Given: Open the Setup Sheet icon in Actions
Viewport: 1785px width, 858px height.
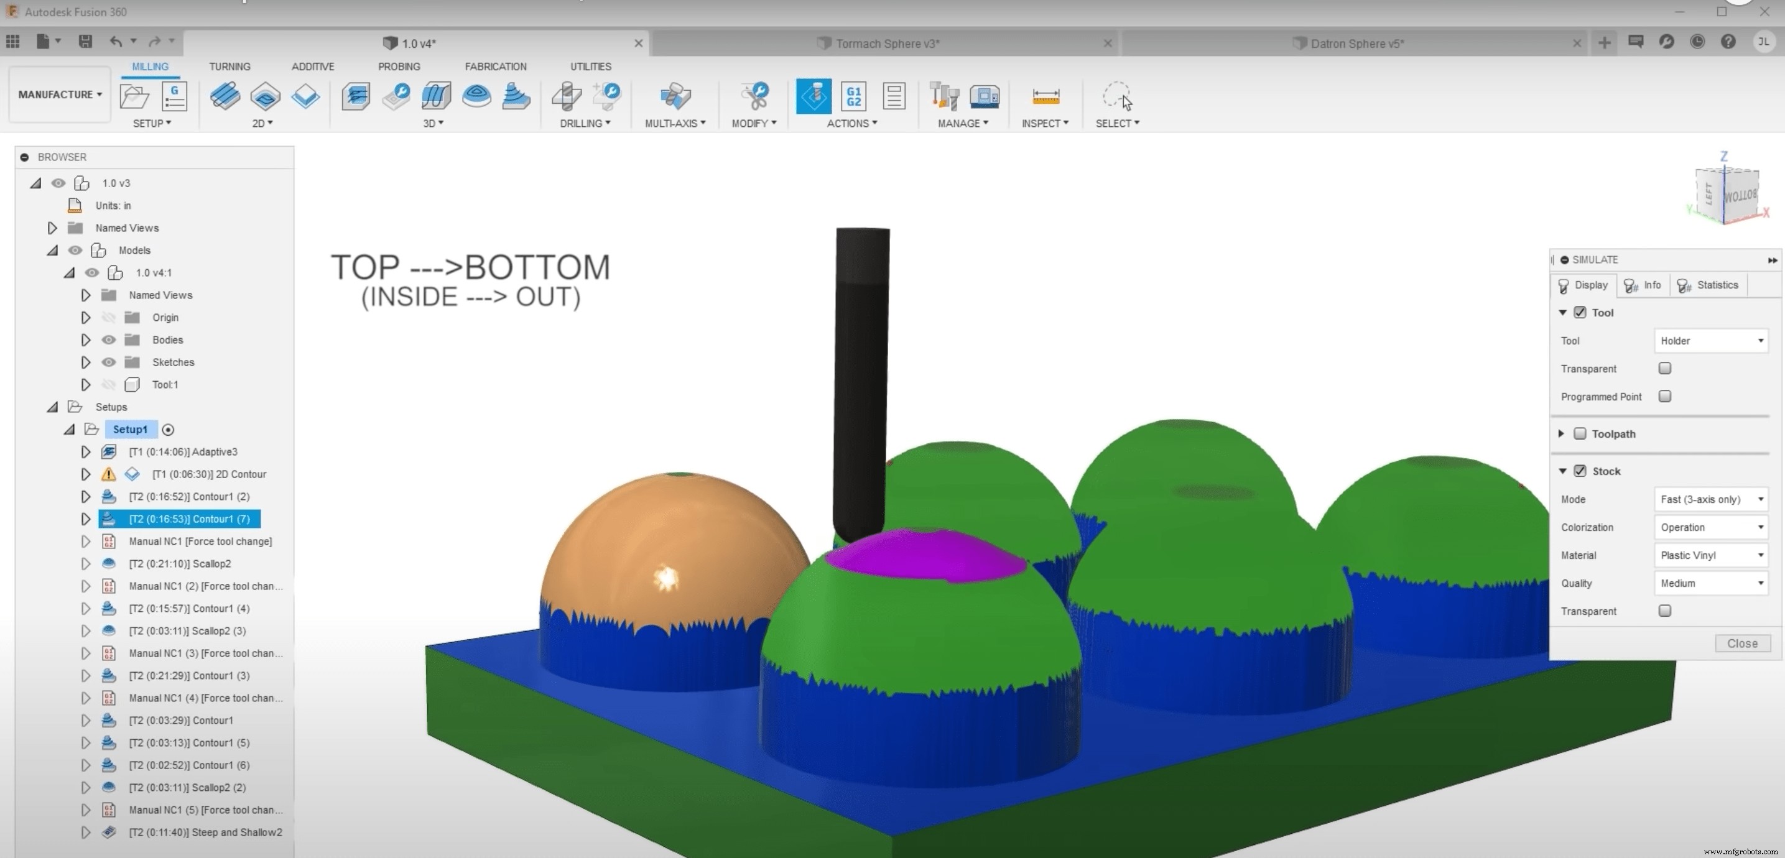Looking at the screenshot, I should (x=894, y=97).
